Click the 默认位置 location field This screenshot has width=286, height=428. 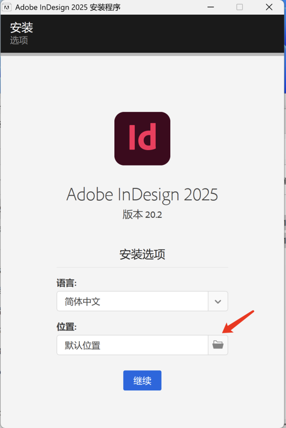(132, 345)
